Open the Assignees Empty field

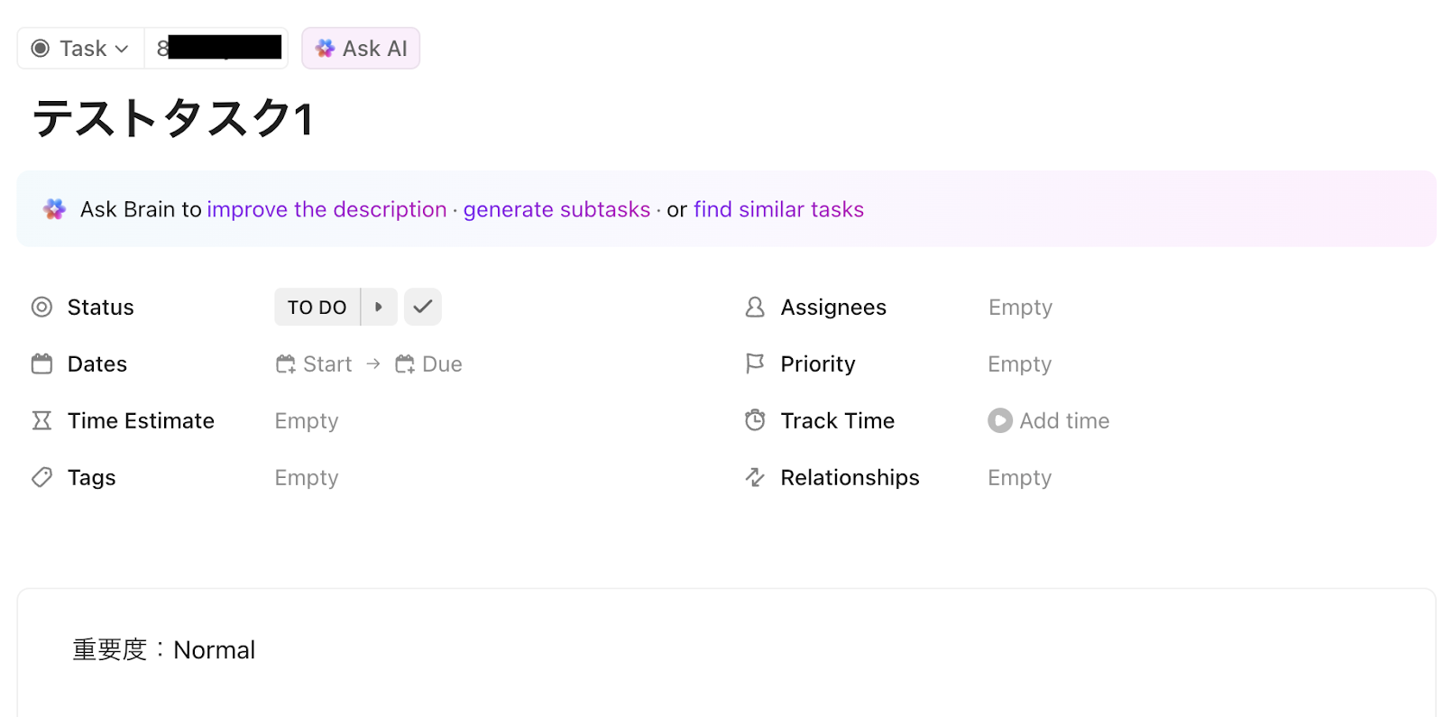[1020, 308]
